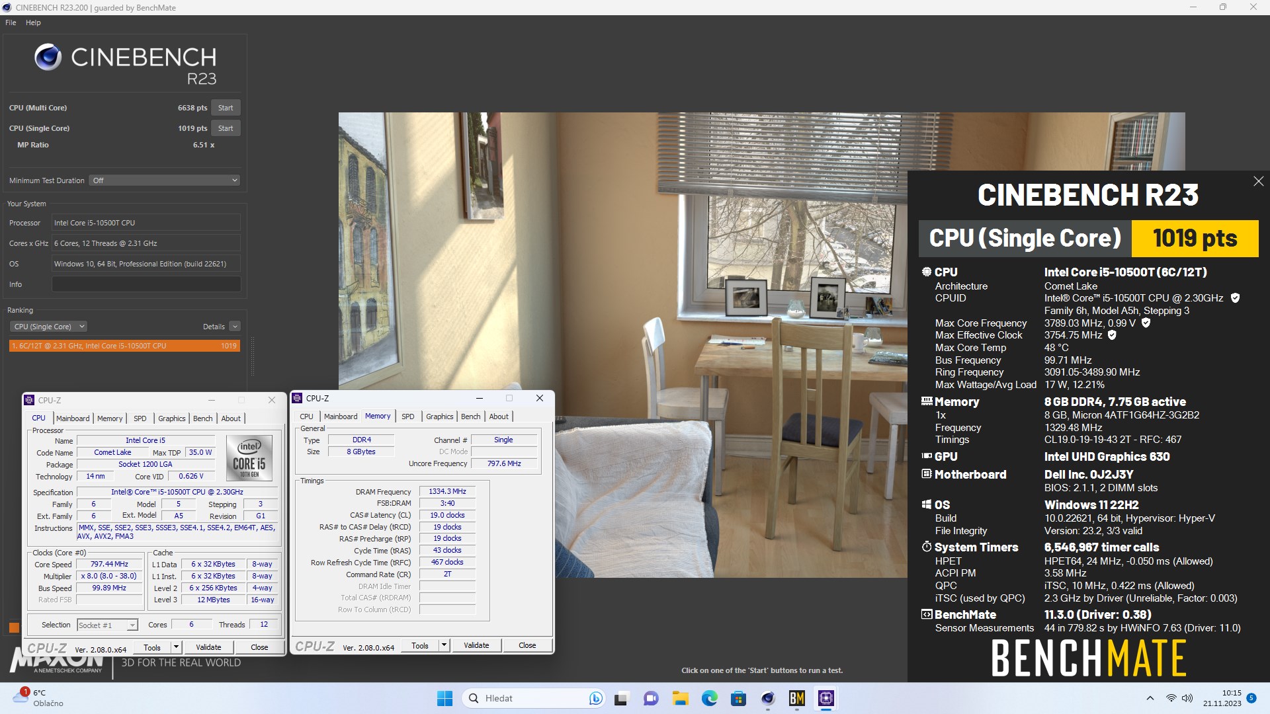
Task: Open Graphics tab in right CPU-Z window
Action: coord(440,416)
